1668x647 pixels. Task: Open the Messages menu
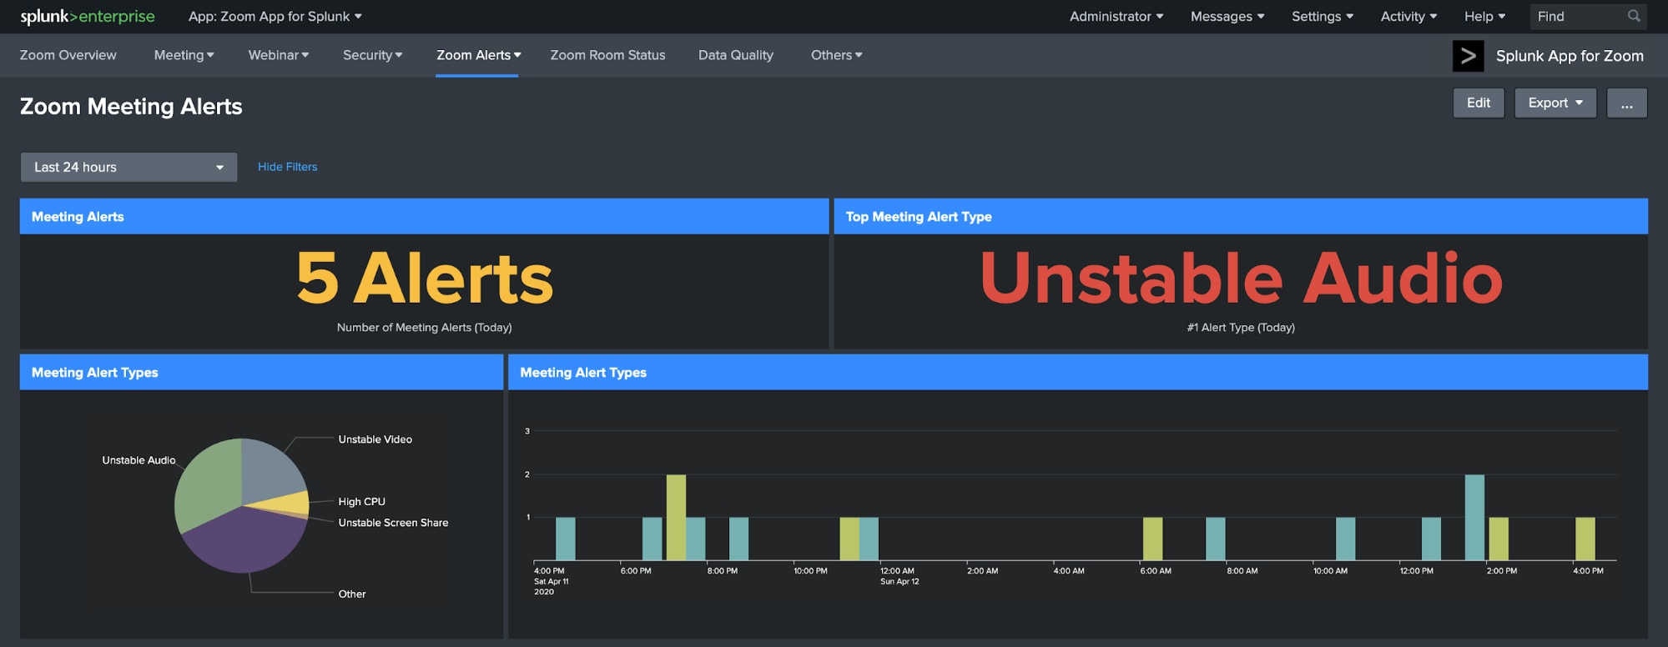point(1227,17)
